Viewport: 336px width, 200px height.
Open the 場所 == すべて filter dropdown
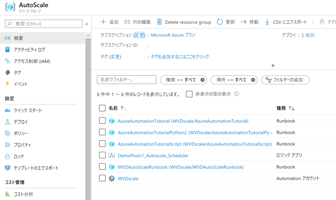(x=234, y=80)
